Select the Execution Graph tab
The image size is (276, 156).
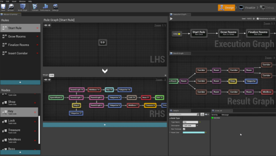(x=180, y=15)
